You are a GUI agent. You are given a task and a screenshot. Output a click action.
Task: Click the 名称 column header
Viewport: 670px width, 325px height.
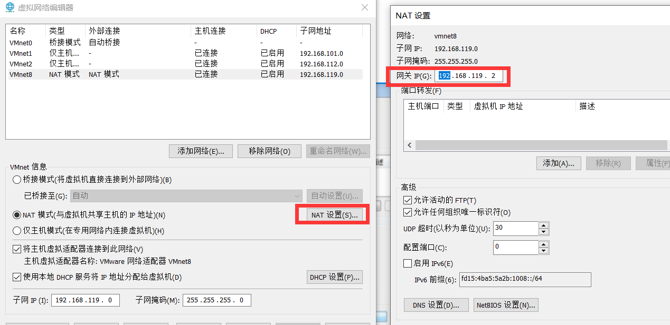click(x=26, y=31)
